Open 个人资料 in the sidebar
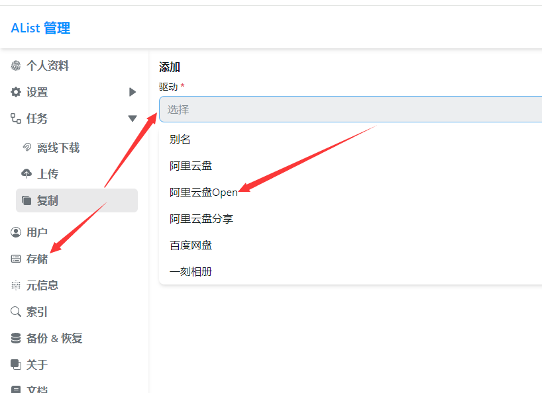This screenshot has width=542, height=393. [48, 65]
